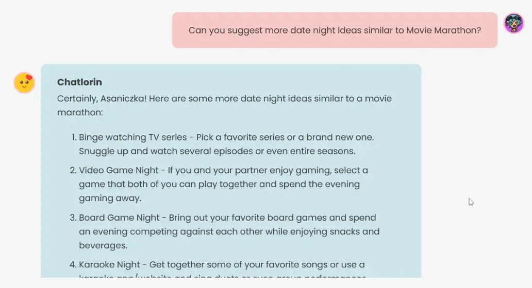Viewport: 532px width, 288px height.
Task: Click the word "beverages." in item three
Action: pyautogui.click(x=103, y=245)
